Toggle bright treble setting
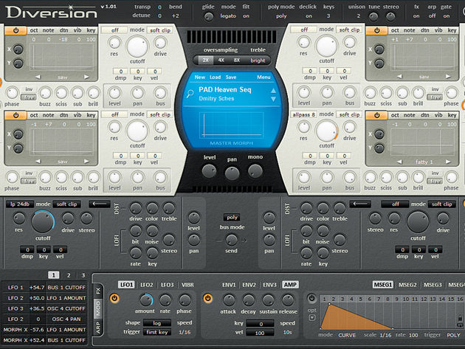The image size is (465, 349). coord(258,61)
